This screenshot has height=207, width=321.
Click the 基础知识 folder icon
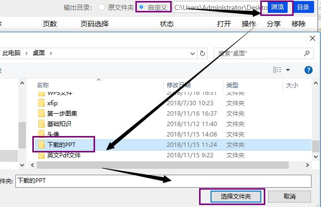tap(41, 124)
